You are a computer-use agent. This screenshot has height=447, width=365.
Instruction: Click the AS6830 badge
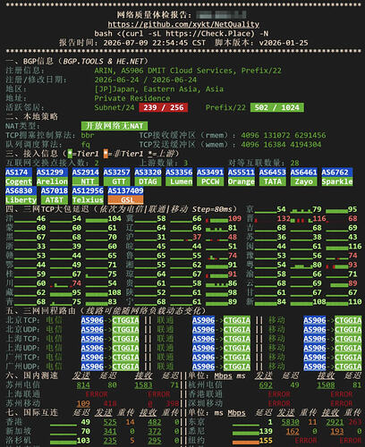click(21, 190)
